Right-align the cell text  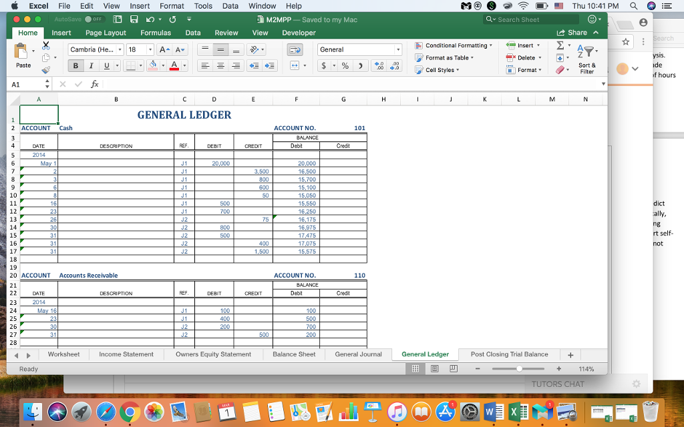(x=236, y=66)
